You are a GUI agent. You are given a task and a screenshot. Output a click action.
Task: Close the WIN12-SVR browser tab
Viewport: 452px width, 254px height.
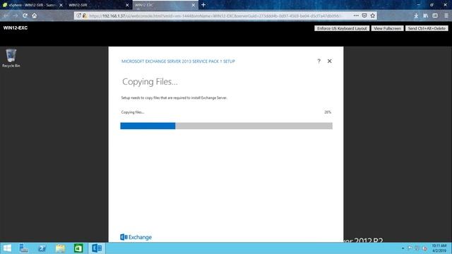(127, 5)
